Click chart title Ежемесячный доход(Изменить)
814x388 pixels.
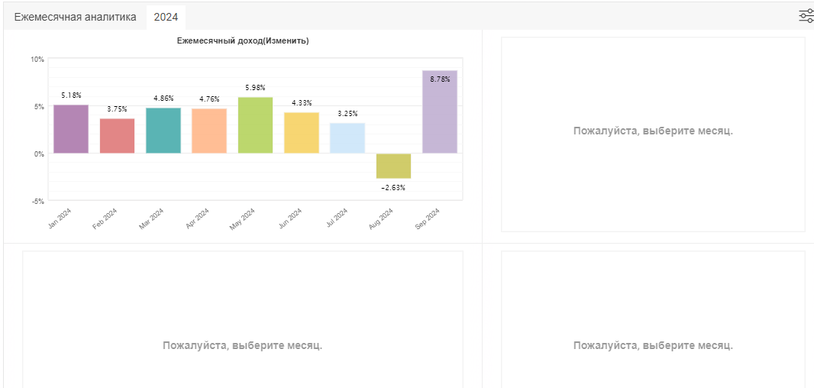[243, 41]
